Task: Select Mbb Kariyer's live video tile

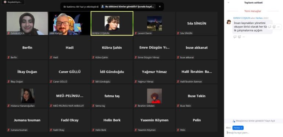Action: (x=69, y=23)
